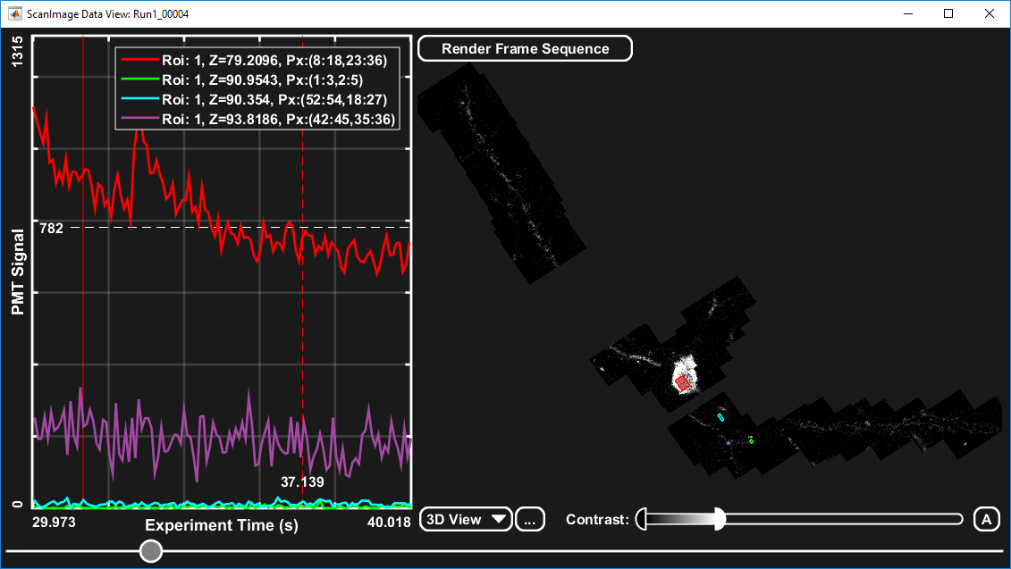
Task: Click the bottom experiment time slider knob
Action: click(152, 551)
